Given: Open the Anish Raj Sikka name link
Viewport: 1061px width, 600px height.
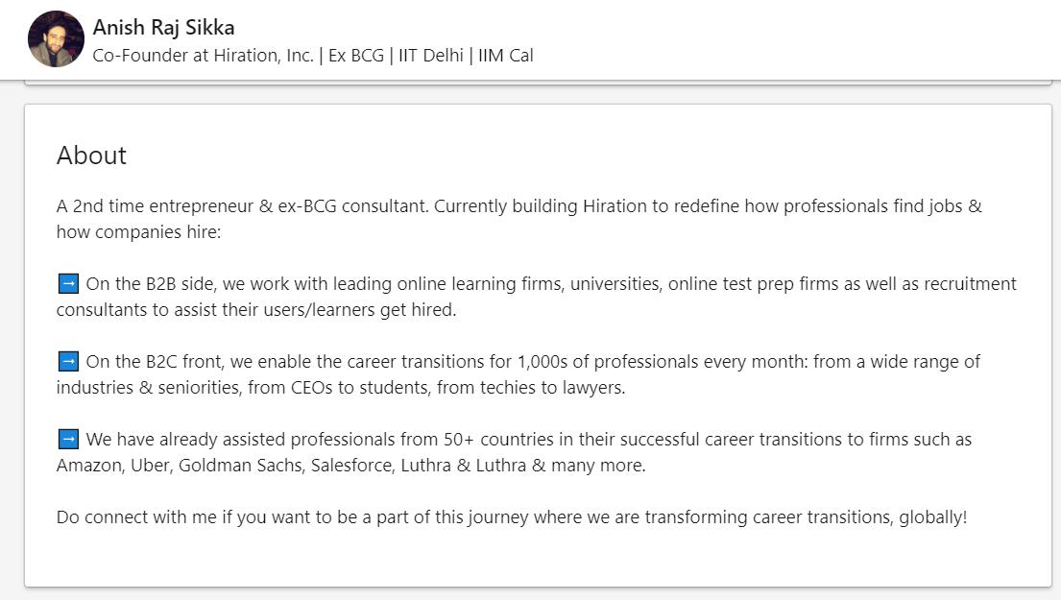Looking at the screenshot, I should click(163, 27).
